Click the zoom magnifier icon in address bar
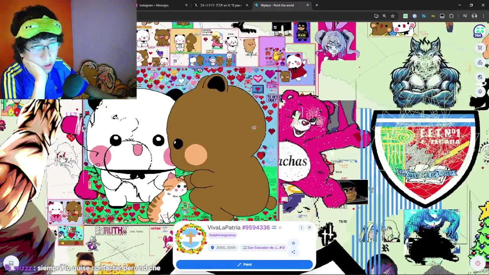489x275 pixels. pyautogui.click(x=384, y=16)
